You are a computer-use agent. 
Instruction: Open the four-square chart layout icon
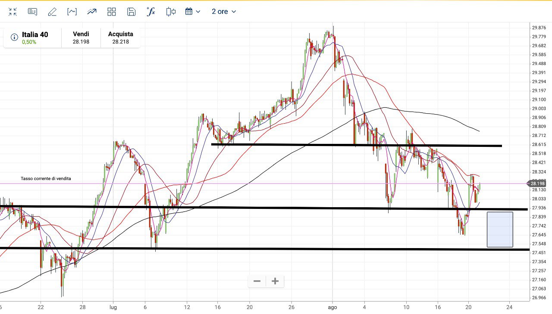tap(112, 12)
